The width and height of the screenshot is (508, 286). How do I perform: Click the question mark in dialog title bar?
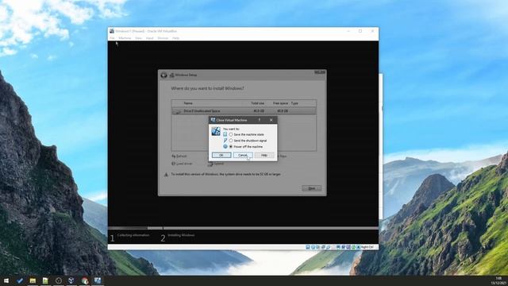pos(260,120)
